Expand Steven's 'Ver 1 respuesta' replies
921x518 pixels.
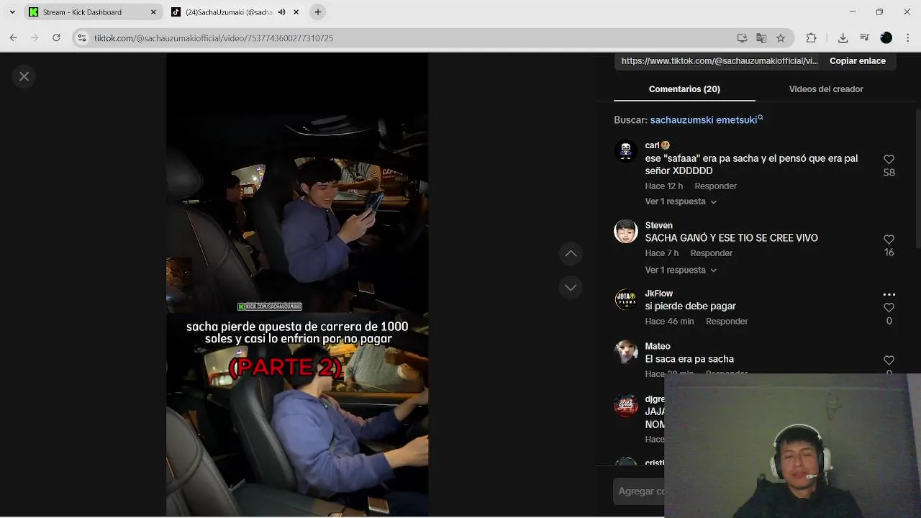click(681, 270)
